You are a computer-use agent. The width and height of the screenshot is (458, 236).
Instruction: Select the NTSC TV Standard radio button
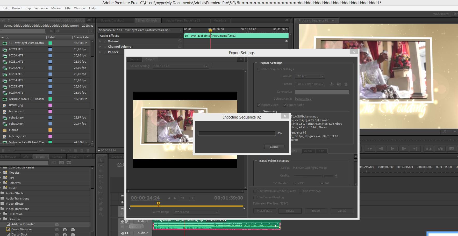point(295,183)
